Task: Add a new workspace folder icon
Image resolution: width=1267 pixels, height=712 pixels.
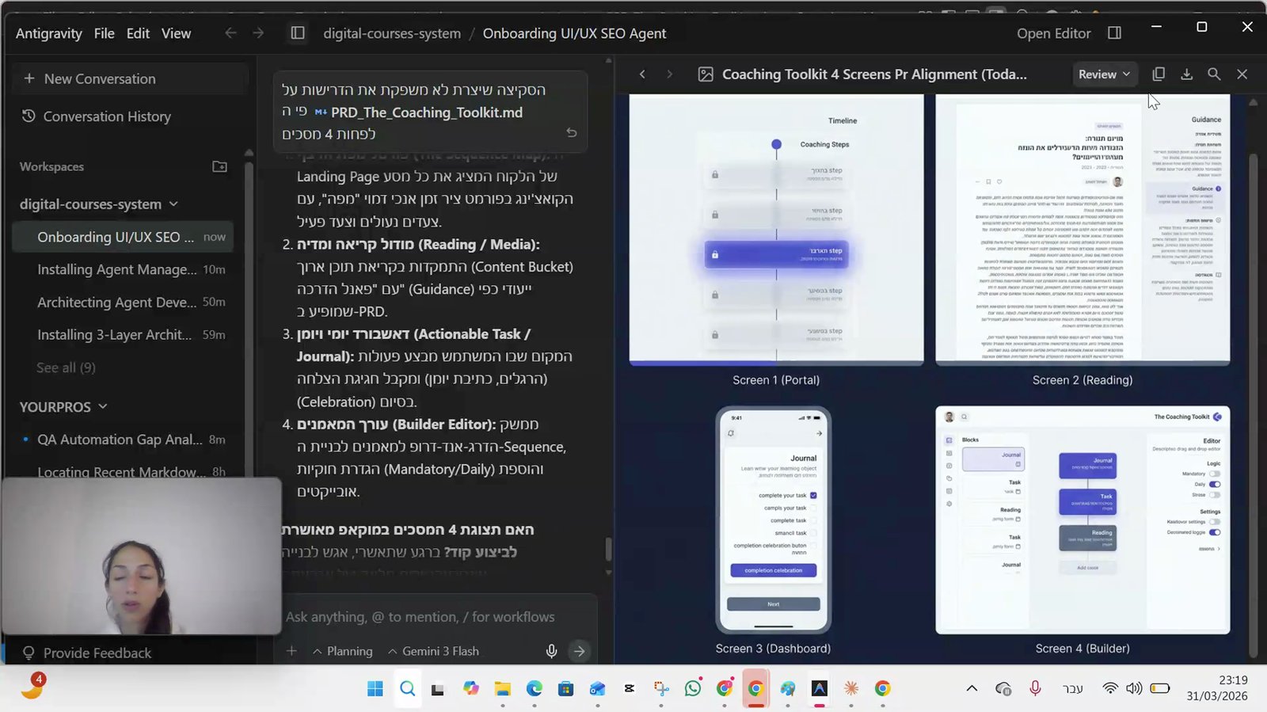Action: [x=219, y=166]
